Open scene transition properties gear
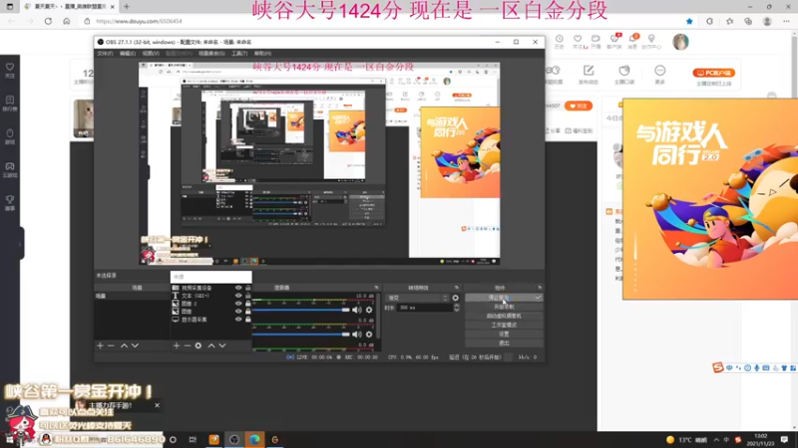The width and height of the screenshot is (798, 448). pos(456,298)
